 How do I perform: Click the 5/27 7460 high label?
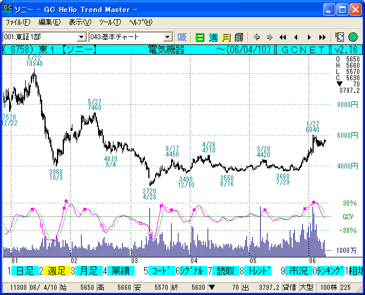[95, 105]
